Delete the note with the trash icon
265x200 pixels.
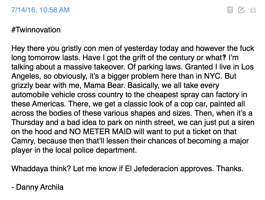coord(230,10)
